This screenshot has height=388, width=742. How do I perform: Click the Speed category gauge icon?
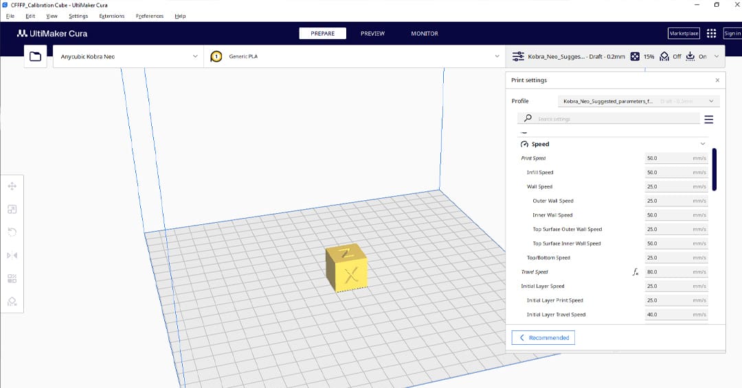[x=524, y=145]
